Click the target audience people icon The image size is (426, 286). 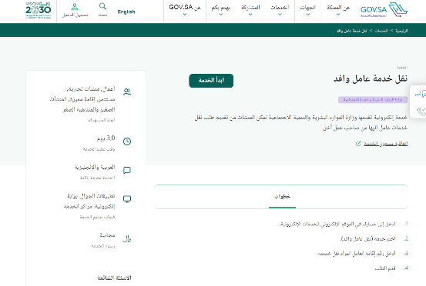[127, 92]
